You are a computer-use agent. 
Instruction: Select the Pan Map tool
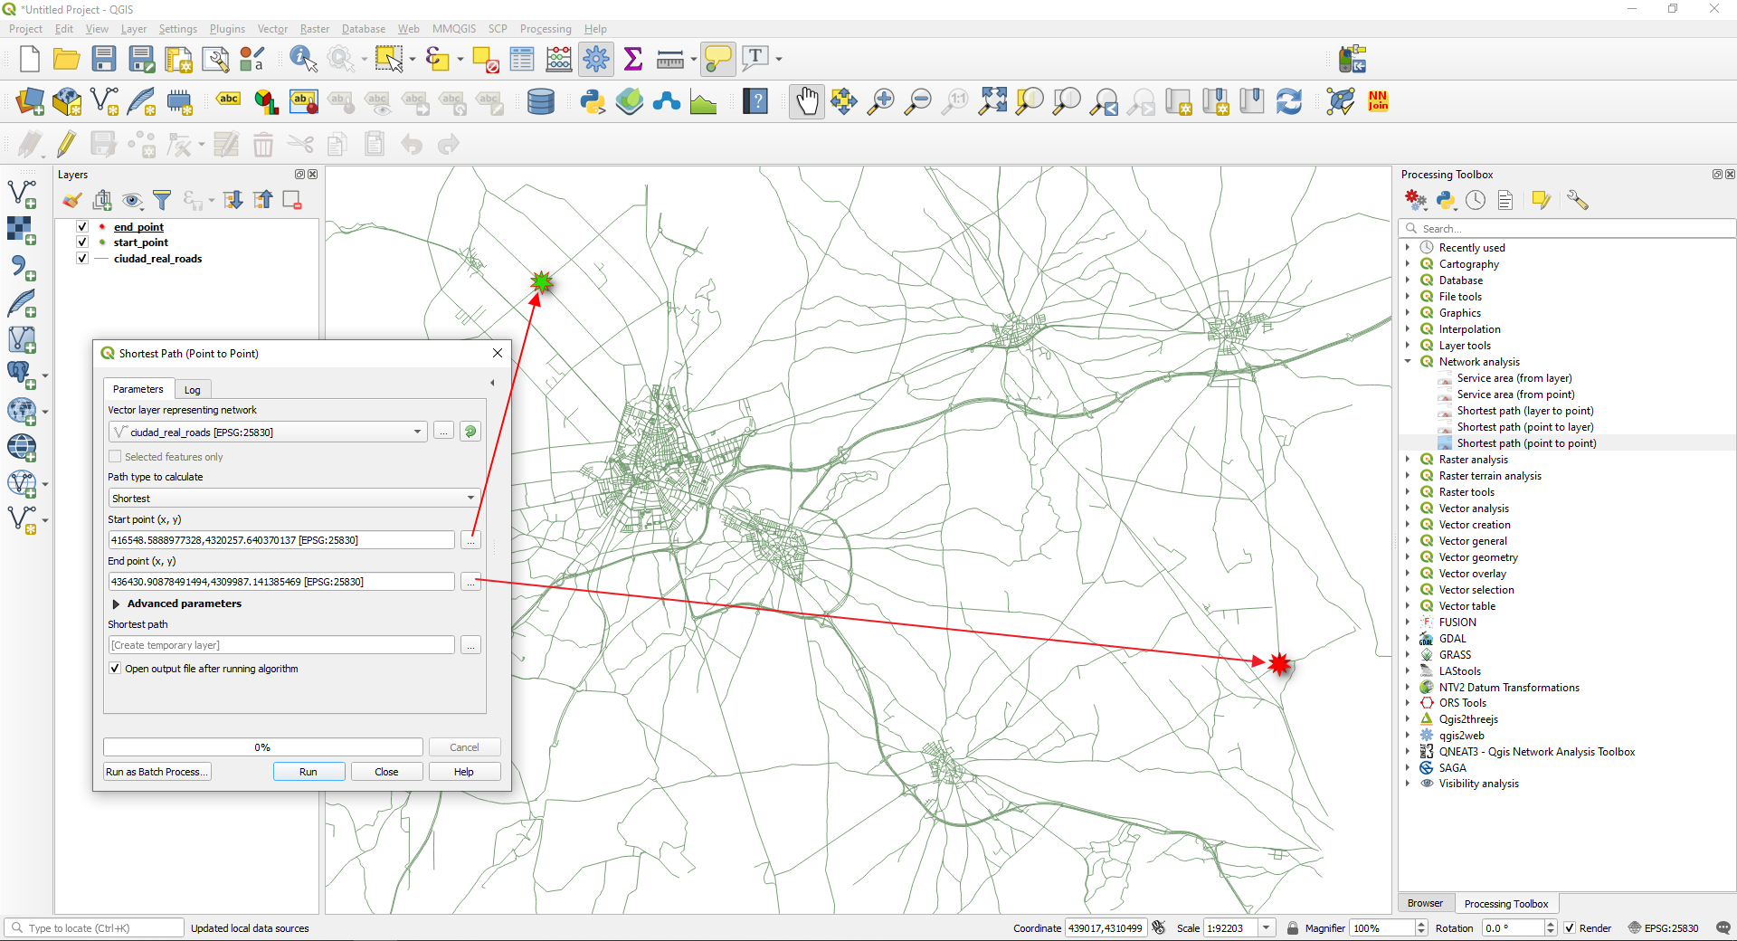click(806, 101)
